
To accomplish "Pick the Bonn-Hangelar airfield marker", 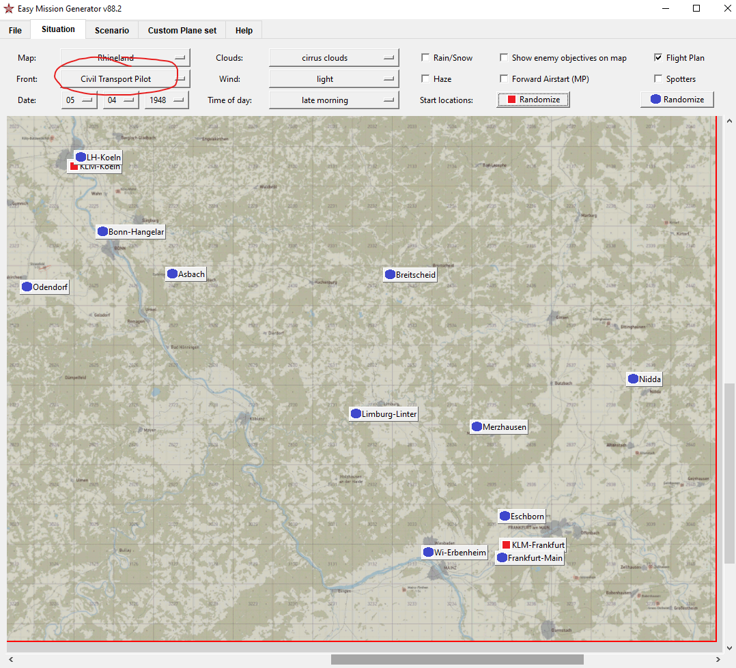I will (x=131, y=232).
